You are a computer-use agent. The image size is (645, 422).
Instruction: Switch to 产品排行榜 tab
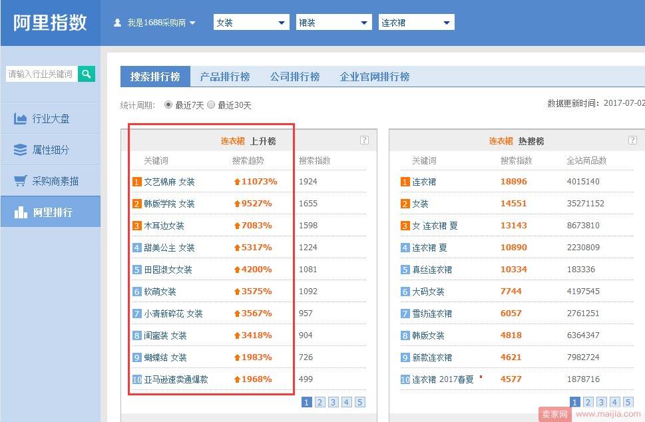click(225, 77)
